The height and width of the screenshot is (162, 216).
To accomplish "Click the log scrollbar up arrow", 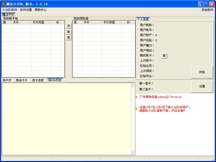I will [132, 85].
